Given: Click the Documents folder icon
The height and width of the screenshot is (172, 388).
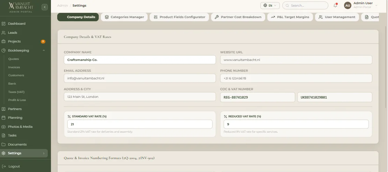Looking at the screenshot, I should [x=3, y=144].
